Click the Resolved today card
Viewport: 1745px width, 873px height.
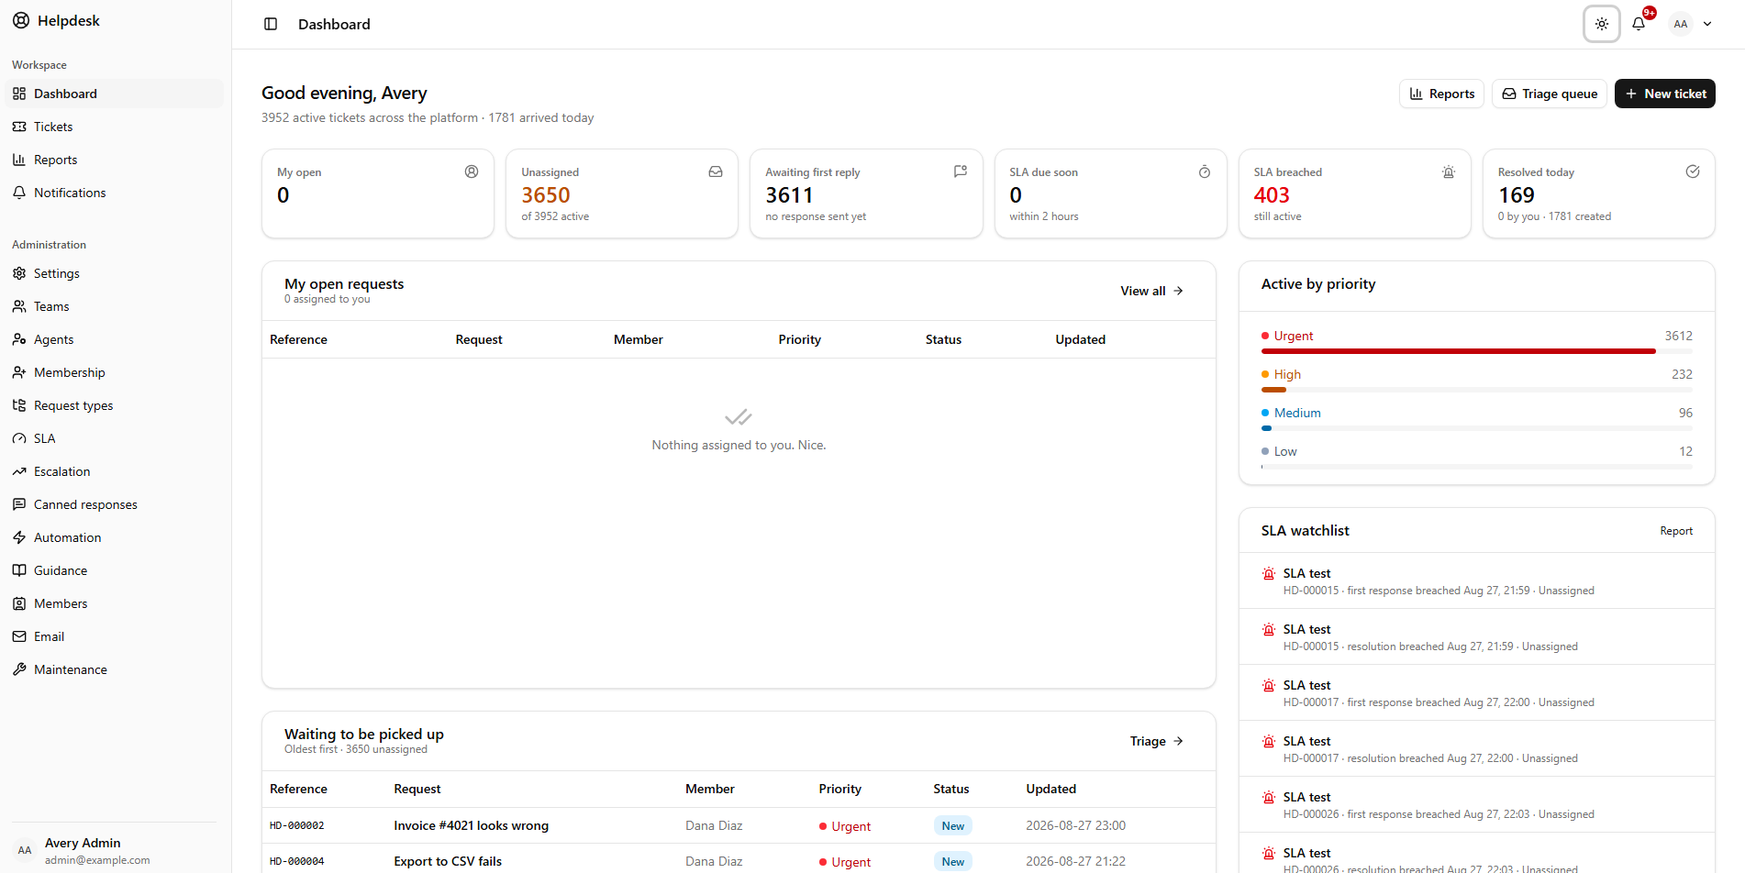click(x=1598, y=193)
